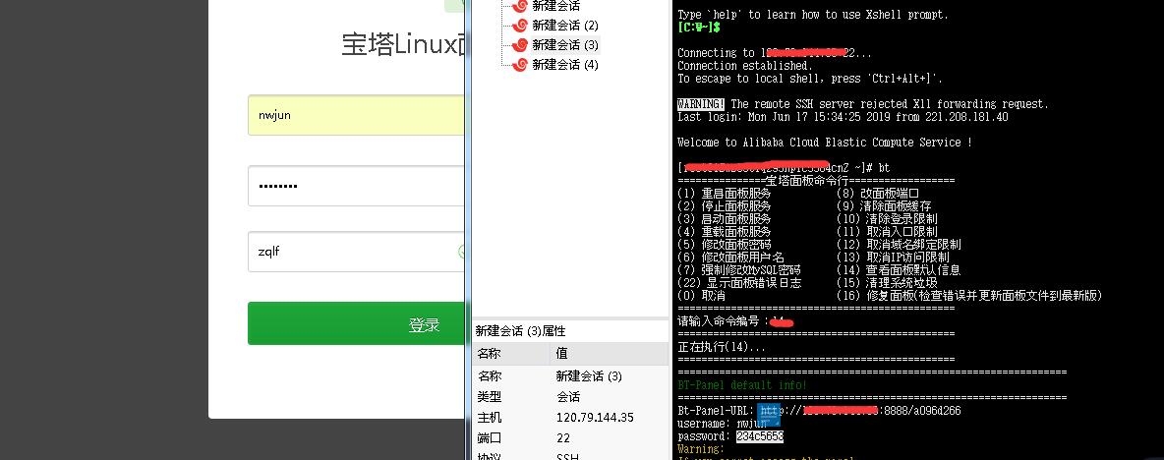Click the yellow Warning: line in terminal

click(701, 449)
